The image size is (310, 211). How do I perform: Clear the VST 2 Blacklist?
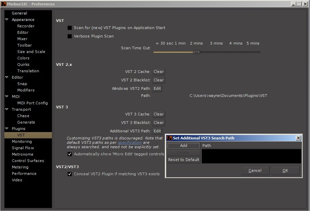(159, 80)
